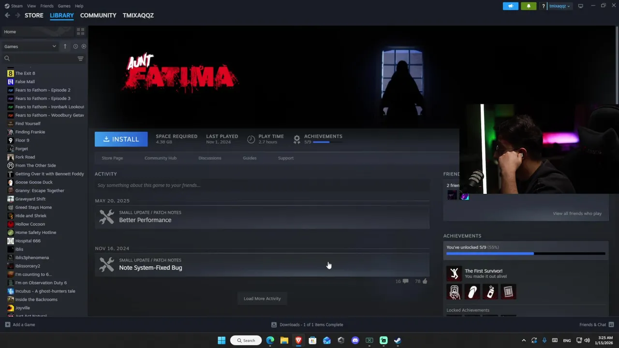The height and width of the screenshot is (348, 619).
Task: Open the question mark help icon
Action: 544,6
